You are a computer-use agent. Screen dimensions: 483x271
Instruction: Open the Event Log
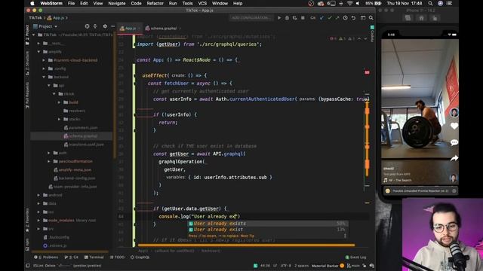pos(355,257)
